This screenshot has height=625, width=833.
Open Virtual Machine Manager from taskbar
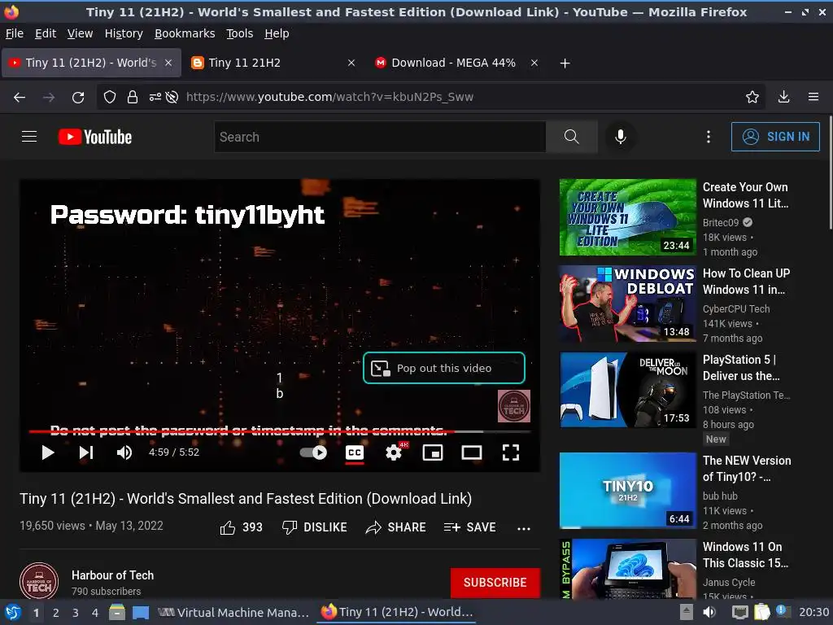pos(233,612)
